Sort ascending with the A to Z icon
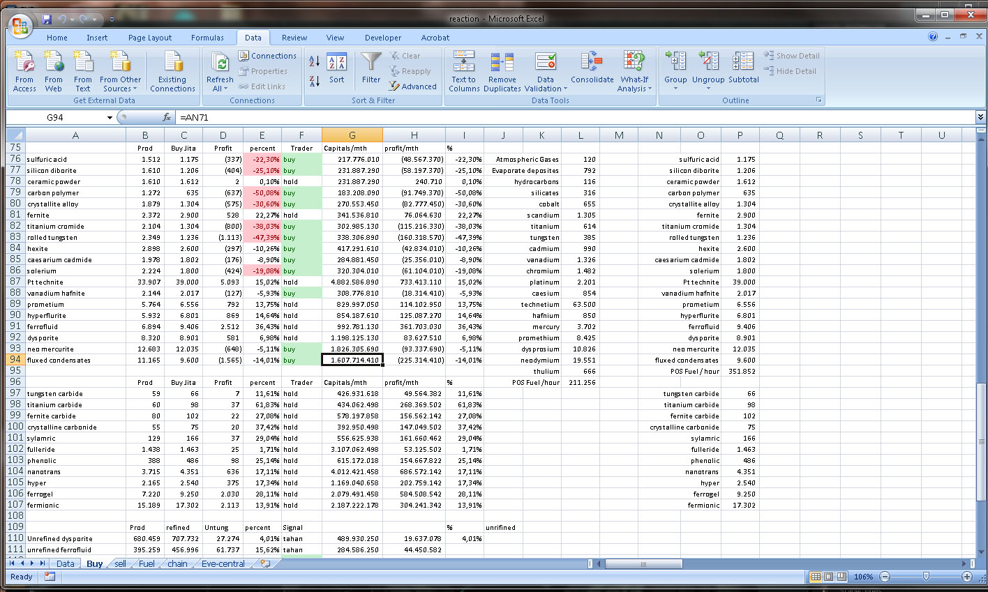 [x=314, y=62]
